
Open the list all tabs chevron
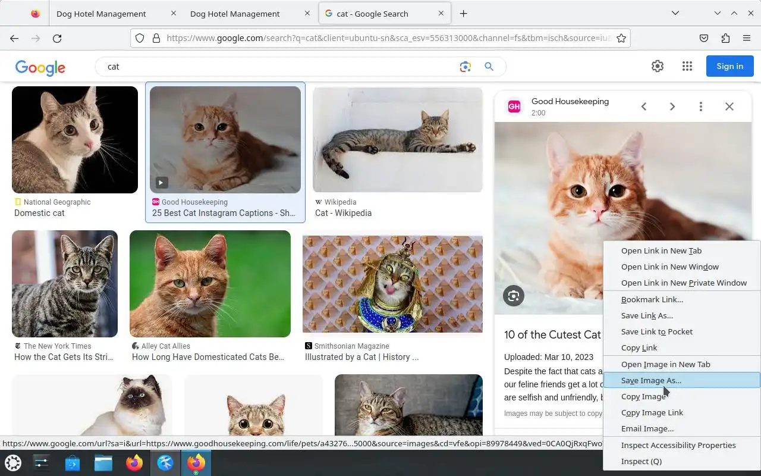[x=675, y=13]
